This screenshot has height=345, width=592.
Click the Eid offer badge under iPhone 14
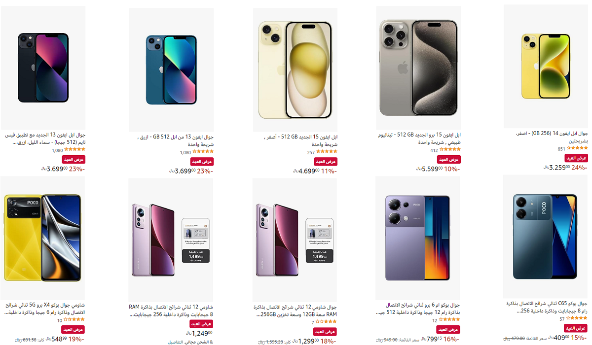click(577, 158)
